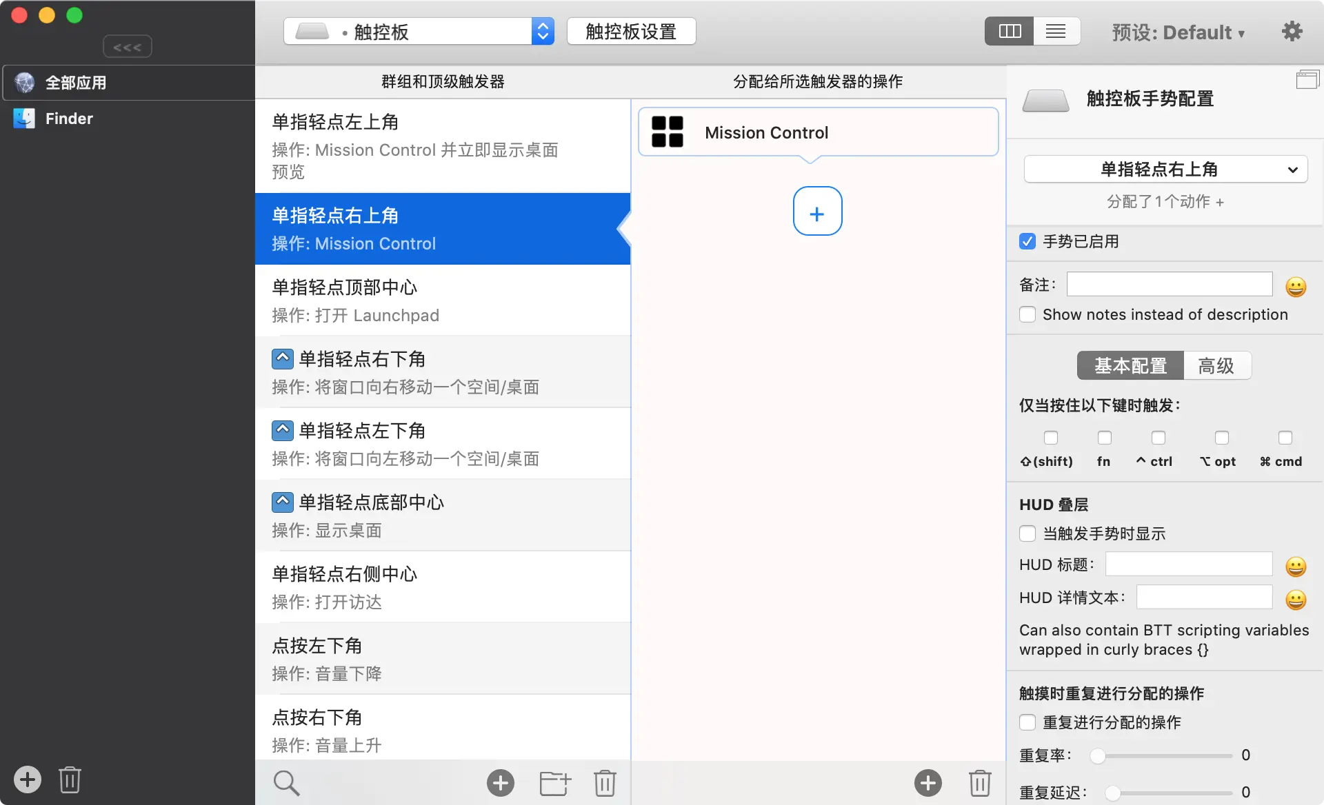Viewport: 1324px width, 805px height.
Task: Add new action with bottom plus icon
Action: pos(927,783)
